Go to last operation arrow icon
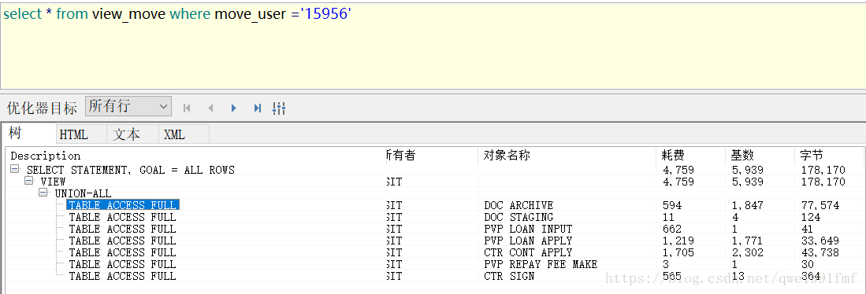The height and width of the screenshot is (294, 866). [x=258, y=108]
